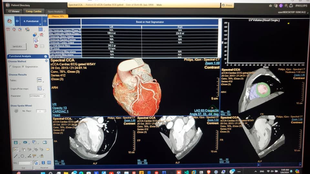Click the save floppy disk icon
This screenshot has height=174, width=310.
15,142
